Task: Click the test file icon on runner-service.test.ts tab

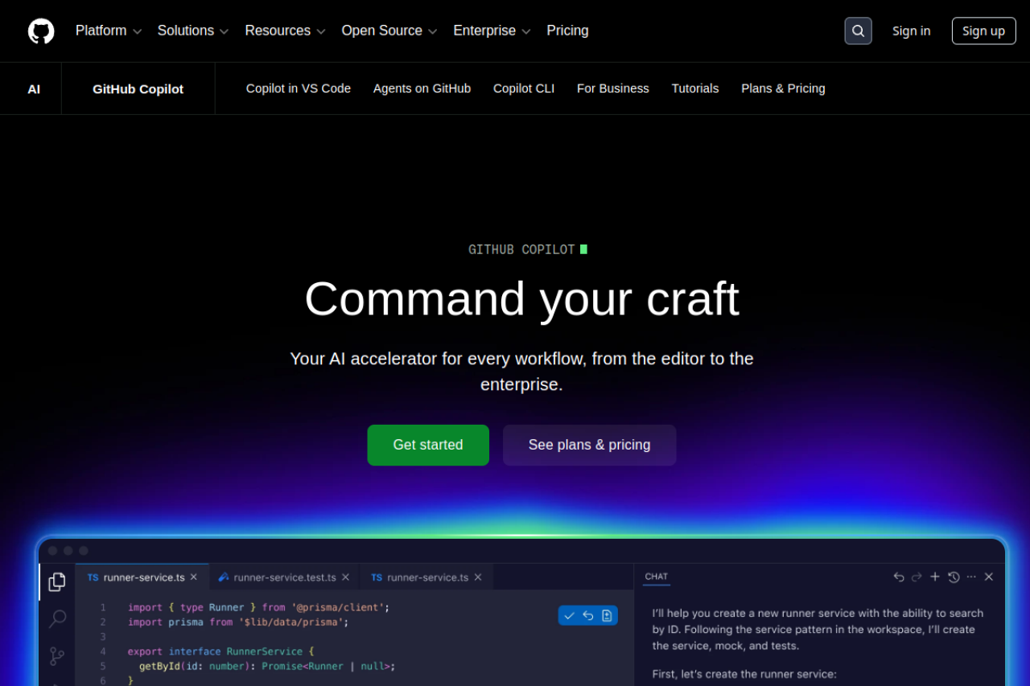Action: (x=224, y=577)
